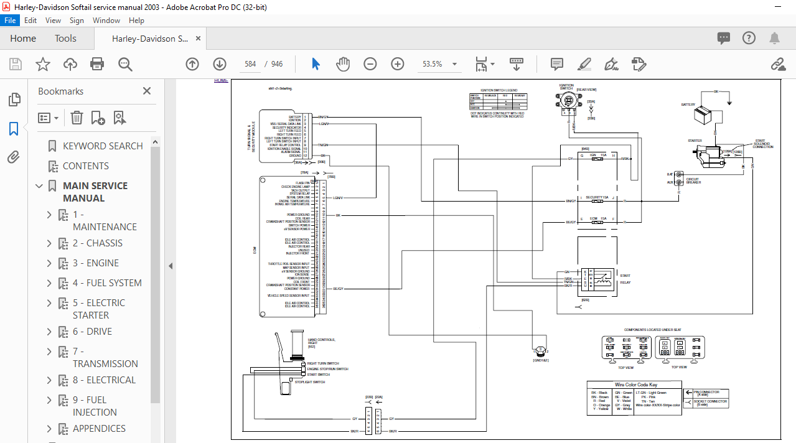Jump to the KEYWORD SEARCH bookmark
The width and height of the screenshot is (796, 443).
pos(103,146)
